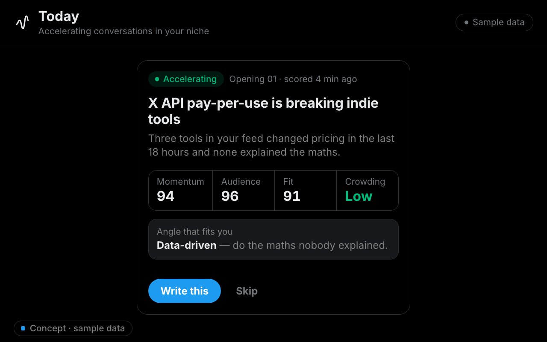The width and height of the screenshot is (547, 342).
Task: Select the Audience 96 score cell
Action: point(244,190)
